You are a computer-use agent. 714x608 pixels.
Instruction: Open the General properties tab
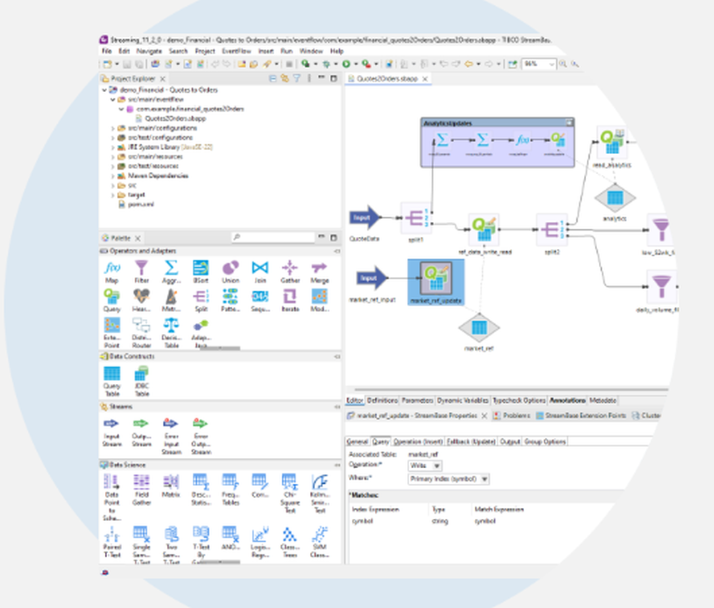tap(358, 442)
